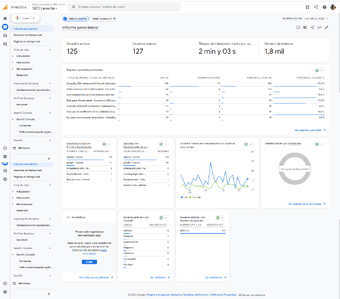Open the Home icon in the rail

tap(5, 19)
